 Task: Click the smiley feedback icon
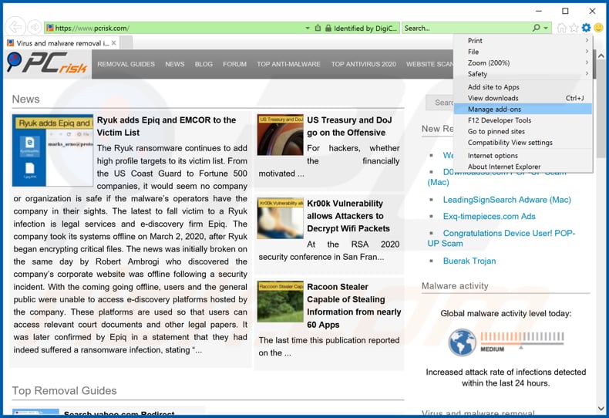click(598, 28)
